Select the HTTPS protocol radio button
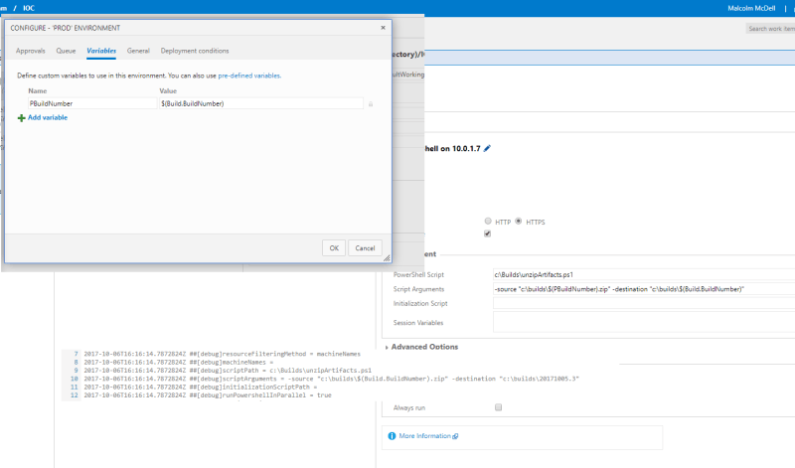The height and width of the screenshot is (468, 795). tap(518, 221)
